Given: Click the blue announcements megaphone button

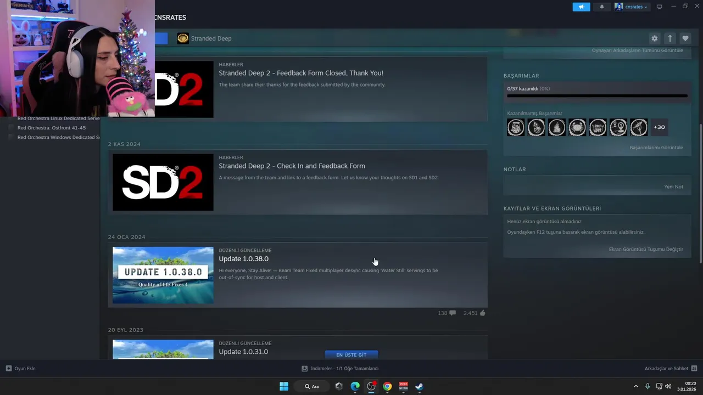Looking at the screenshot, I should [x=581, y=7].
